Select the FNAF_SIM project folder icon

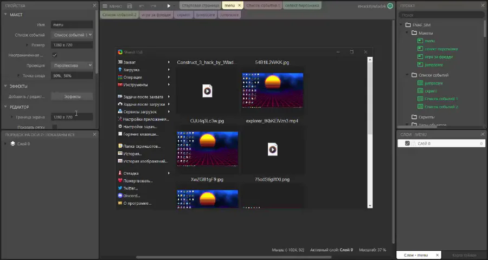(408, 25)
